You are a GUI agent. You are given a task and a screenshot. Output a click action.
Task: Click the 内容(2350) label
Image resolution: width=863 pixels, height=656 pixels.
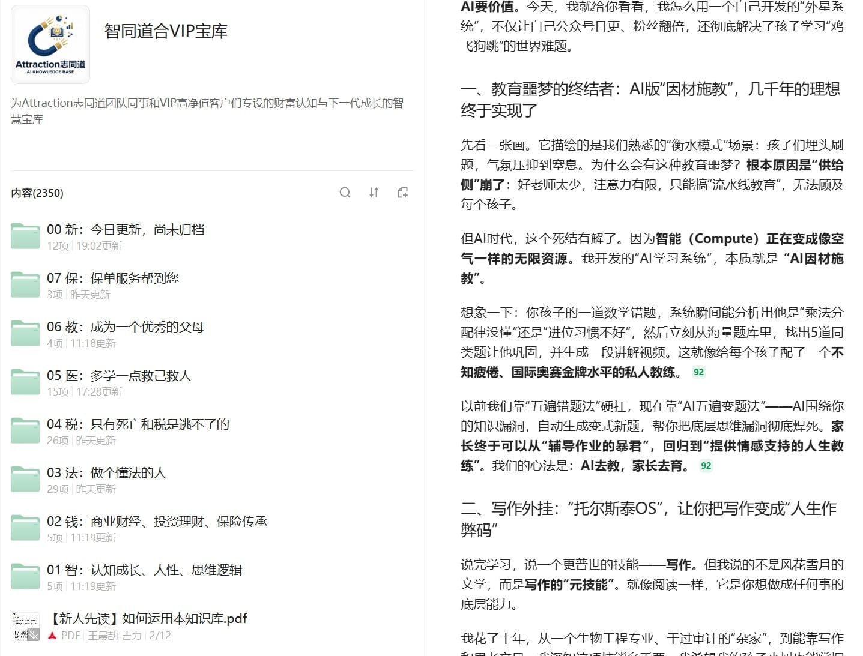click(37, 193)
